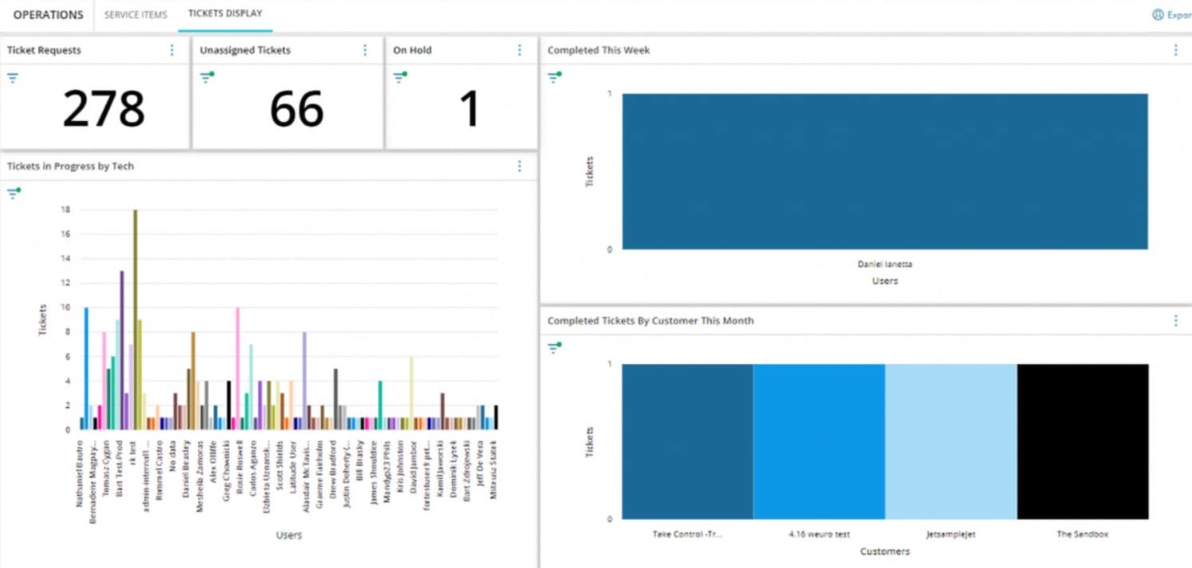1192x568 pixels.
Task: Click the Take Control customer bar
Action: point(687,441)
